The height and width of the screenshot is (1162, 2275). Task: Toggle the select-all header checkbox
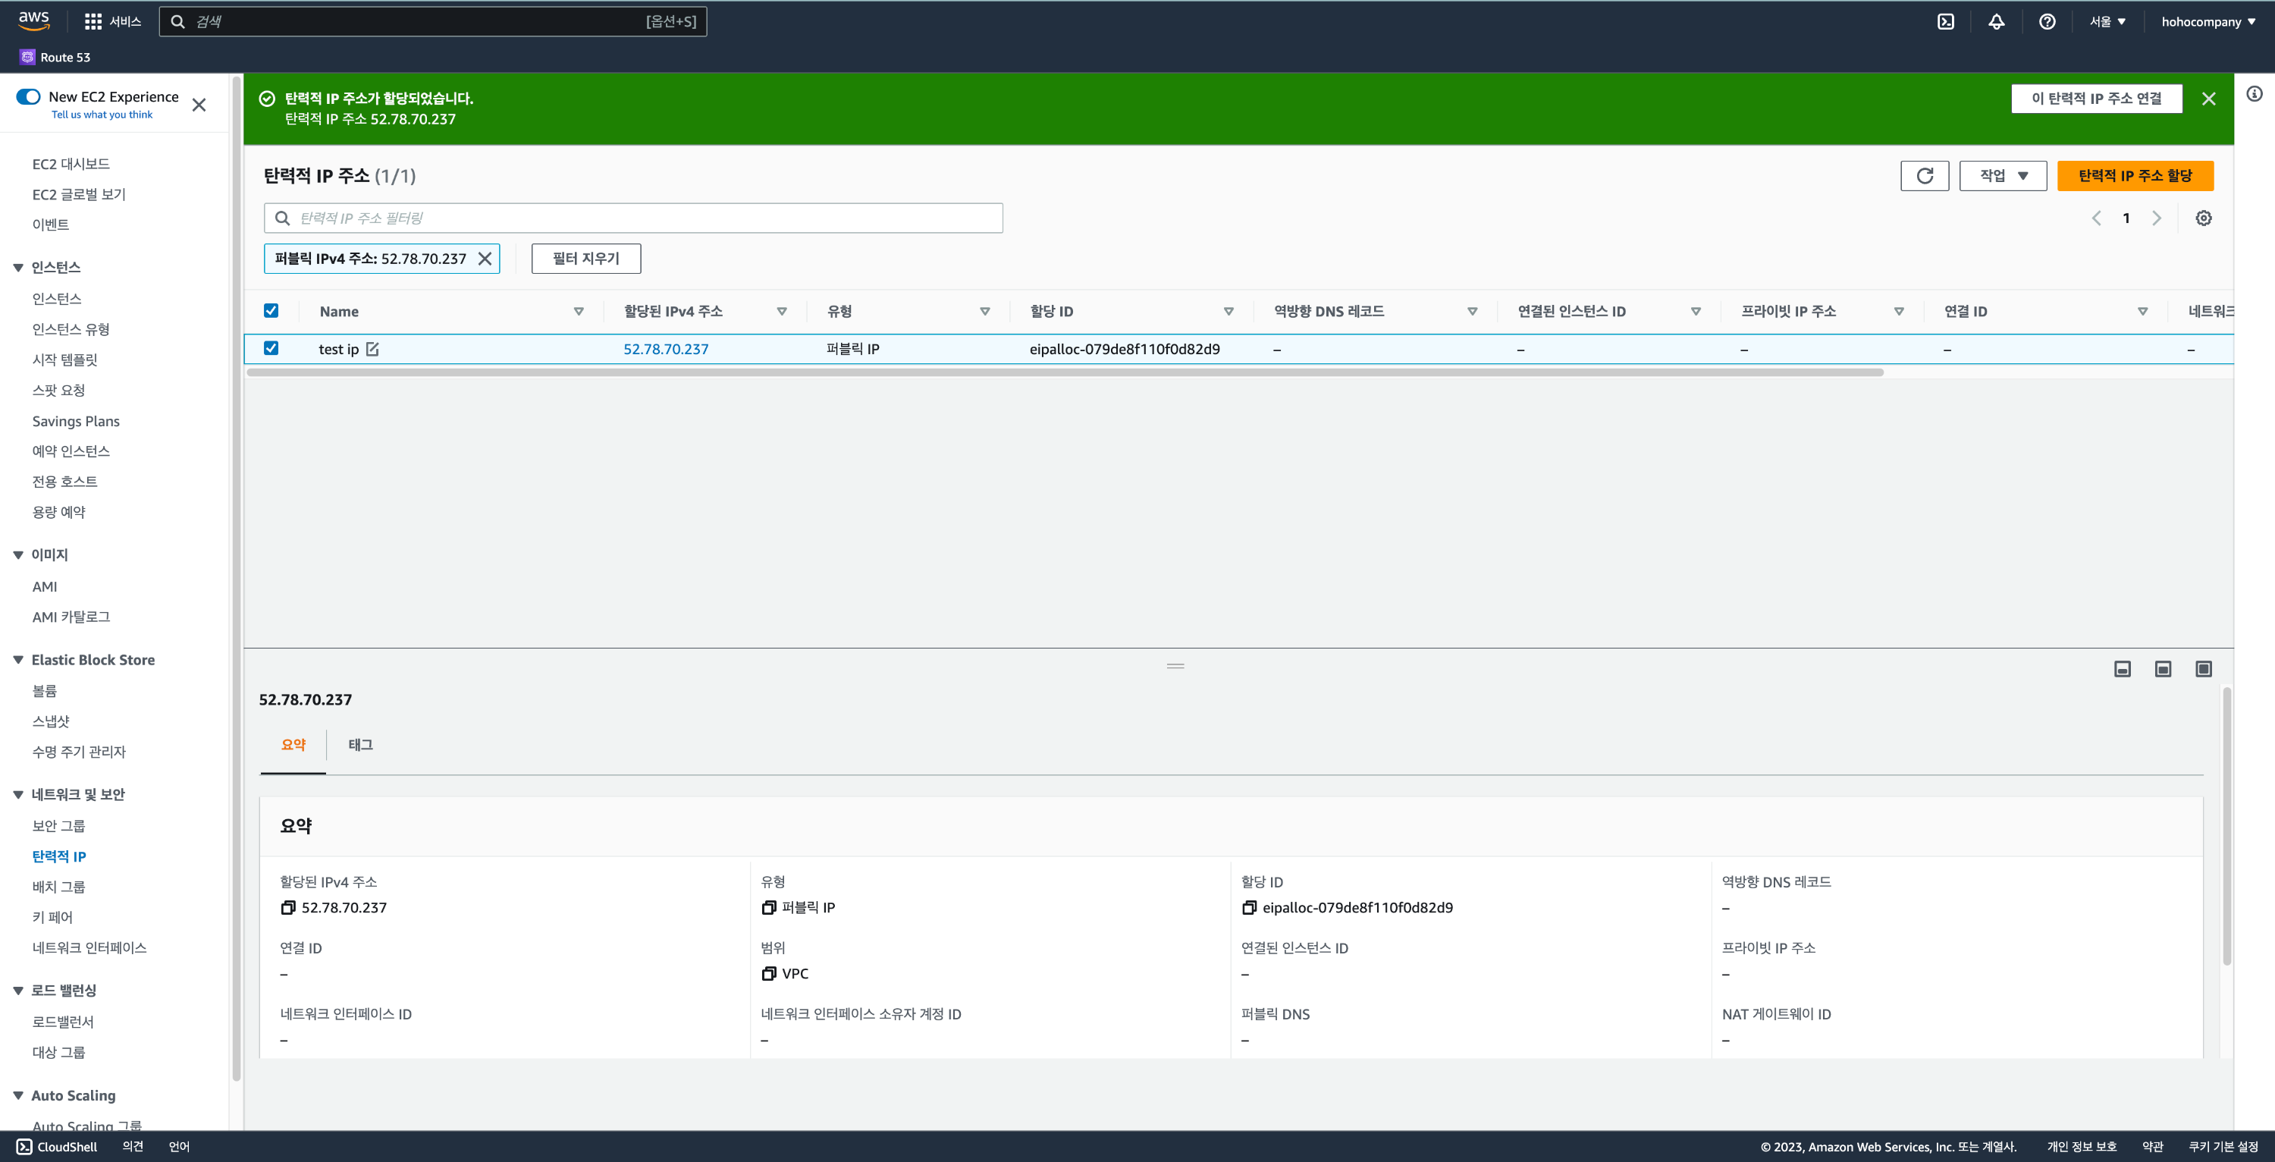coord(271,311)
